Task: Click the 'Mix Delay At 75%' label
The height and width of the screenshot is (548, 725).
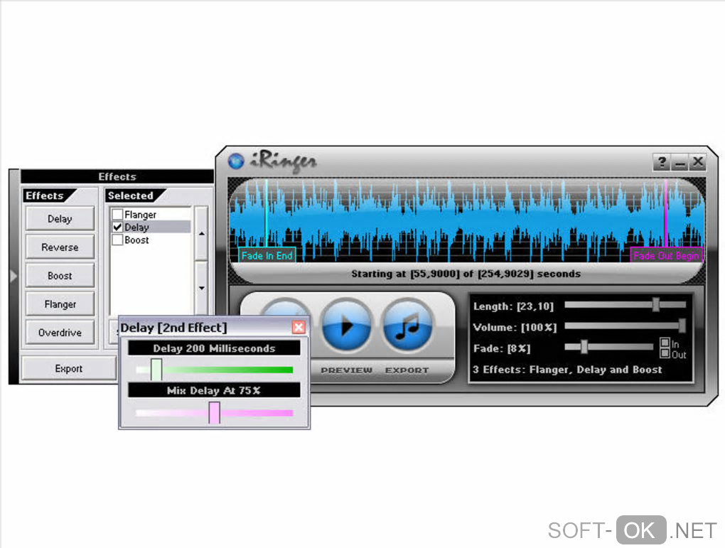Action: click(214, 390)
